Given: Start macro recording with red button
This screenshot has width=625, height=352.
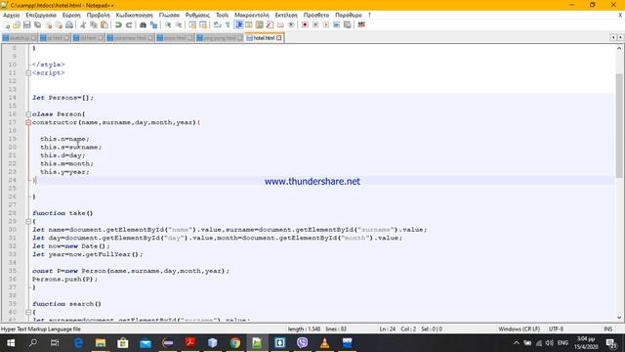Looking at the screenshot, I should pos(305,24).
